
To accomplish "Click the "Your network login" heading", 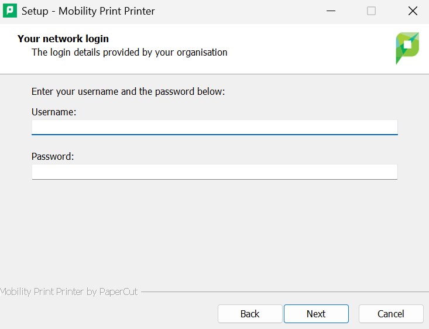I will click(63, 39).
